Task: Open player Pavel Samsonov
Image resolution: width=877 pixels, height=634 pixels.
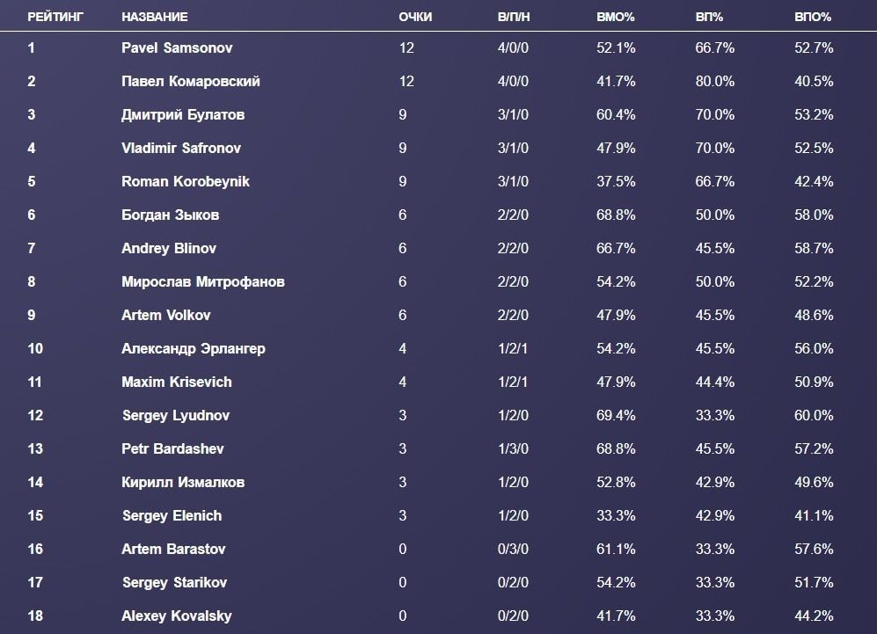Action: 177,47
